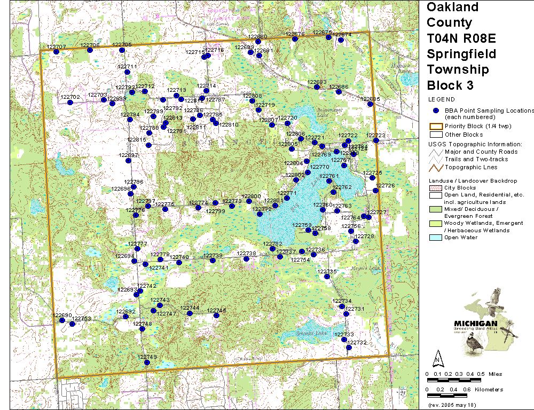Click the Open Water legend swatch
534x410 pixels.
tap(435, 238)
